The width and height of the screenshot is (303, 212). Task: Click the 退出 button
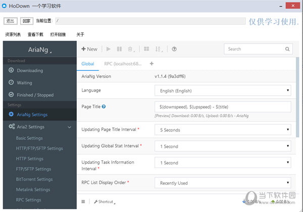[11, 21]
